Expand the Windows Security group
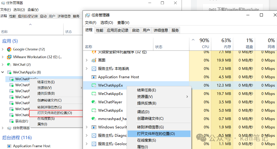Image resolution: width=277 pixels, height=149 pixels. click(86, 127)
